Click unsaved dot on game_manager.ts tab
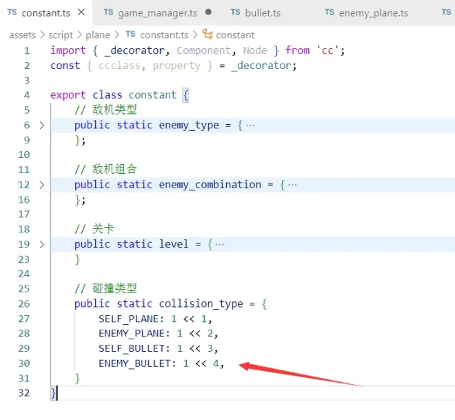The width and height of the screenshot is (455, 420). click(x=208, y=12)
